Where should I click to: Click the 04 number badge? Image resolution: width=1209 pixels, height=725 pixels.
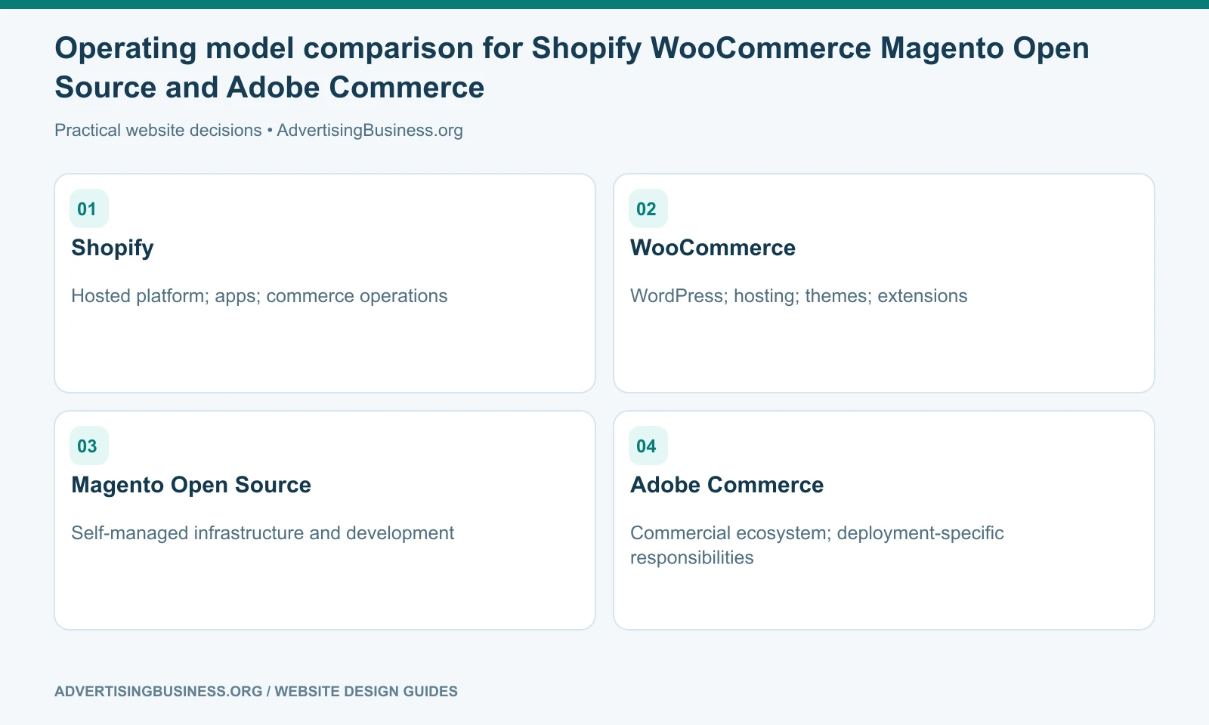pos(648,446)
